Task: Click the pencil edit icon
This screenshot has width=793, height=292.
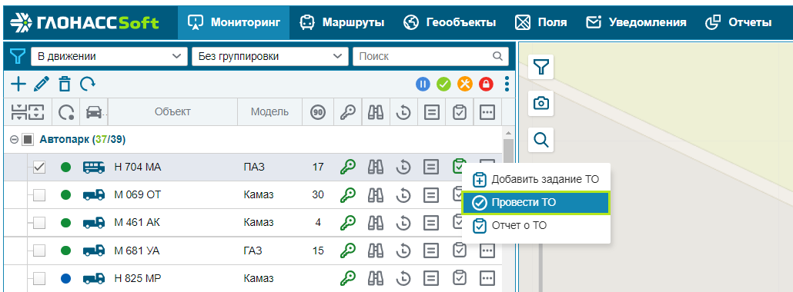Action: pyautogui.click(x=42, y=84)
